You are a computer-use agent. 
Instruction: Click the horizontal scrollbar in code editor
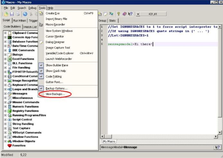[158, 136]
